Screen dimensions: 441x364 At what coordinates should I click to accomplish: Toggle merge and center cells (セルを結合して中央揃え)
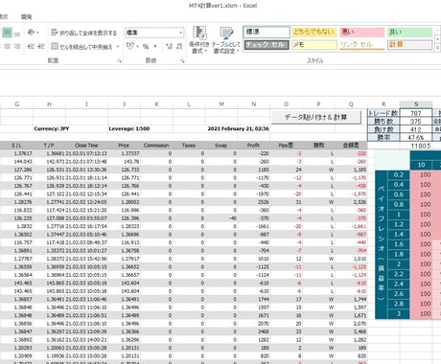click(x=81, y=47)
